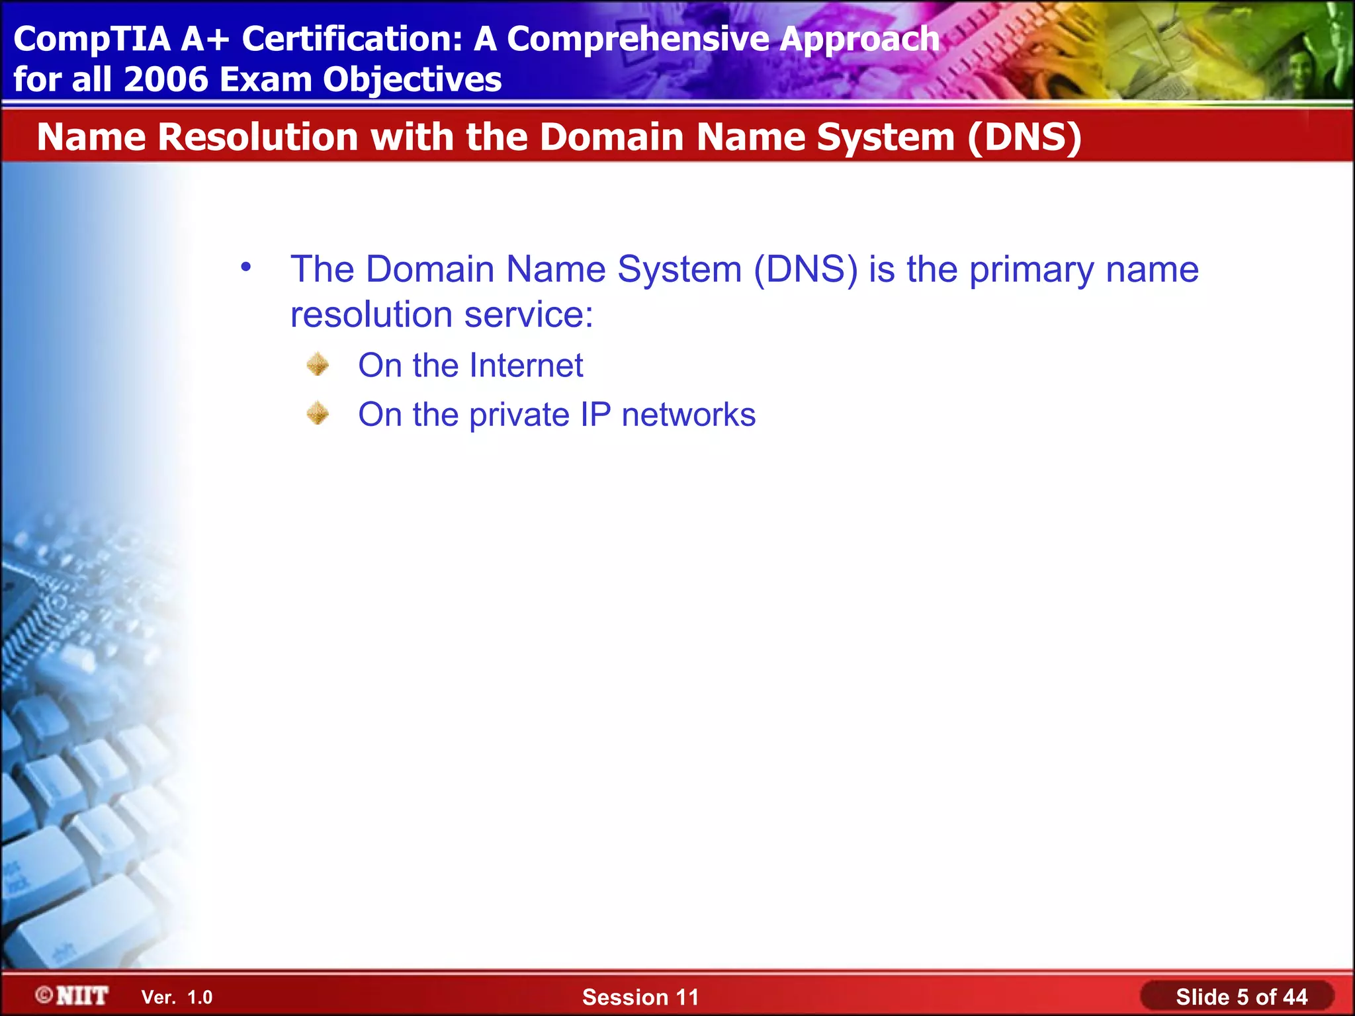Screen dimensions: 1355x1016
Task: Click the 'Ver. 1.0' footer text
Action: 177,997
